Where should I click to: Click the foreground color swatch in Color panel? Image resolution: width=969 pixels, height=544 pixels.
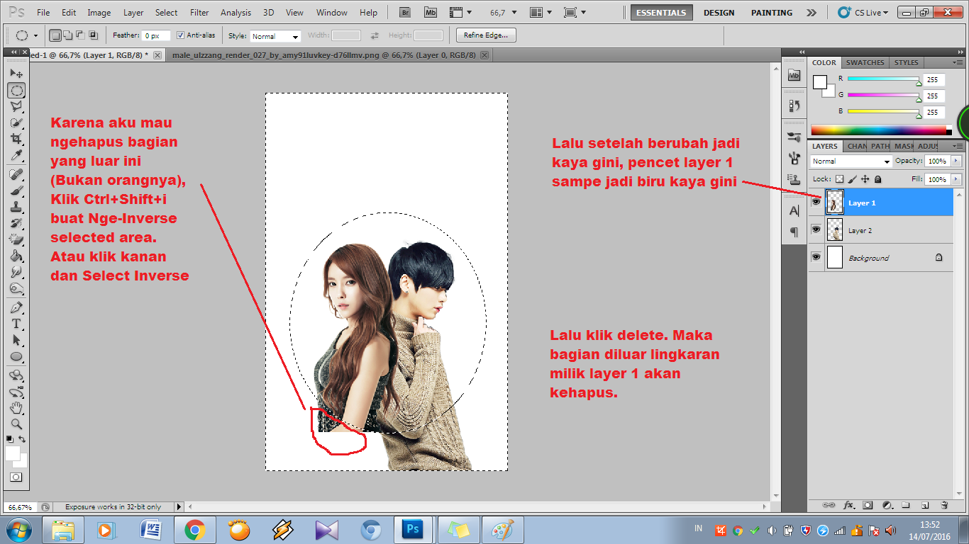[x=820, y=81]
